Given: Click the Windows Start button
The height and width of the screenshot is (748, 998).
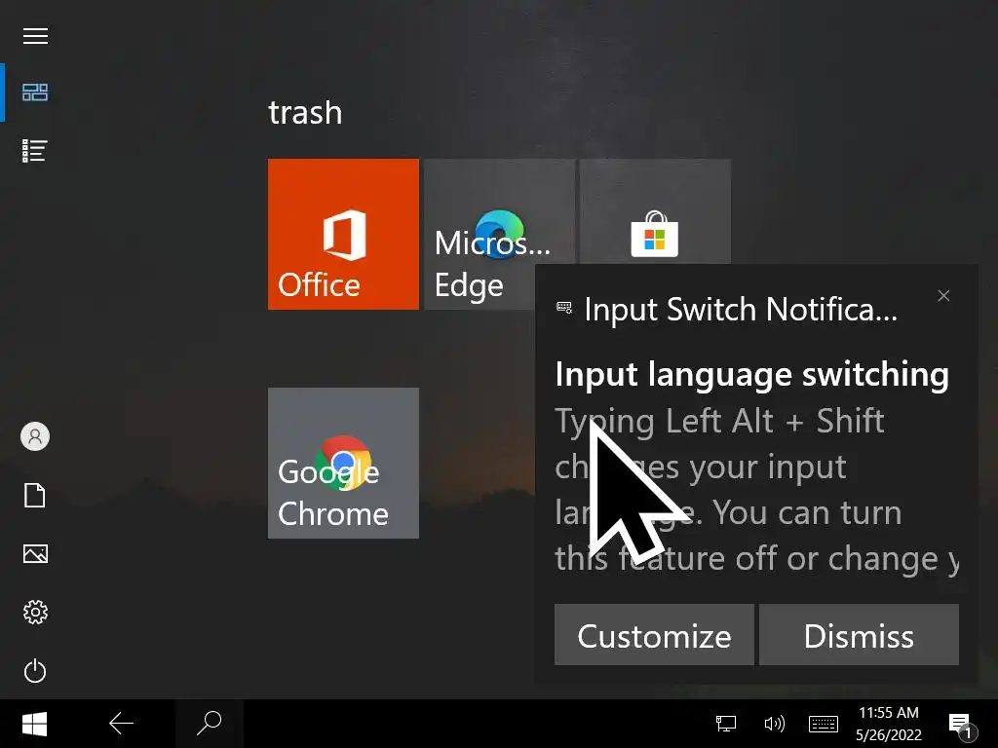Looking at the screenshot, I should point(34,724).
